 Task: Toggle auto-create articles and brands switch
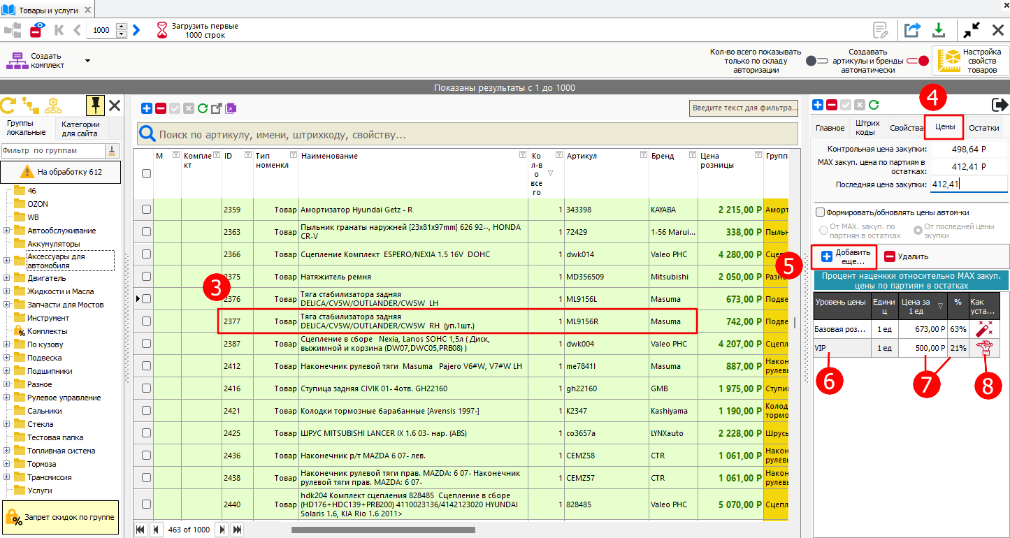[918, 61]
